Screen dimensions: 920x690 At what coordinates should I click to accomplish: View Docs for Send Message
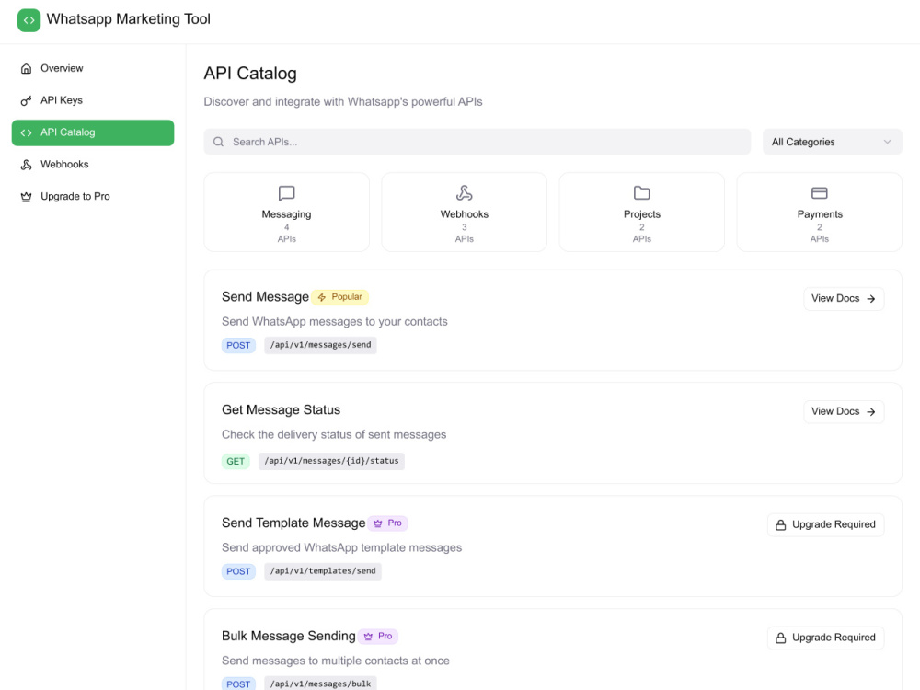coord(844,299)
